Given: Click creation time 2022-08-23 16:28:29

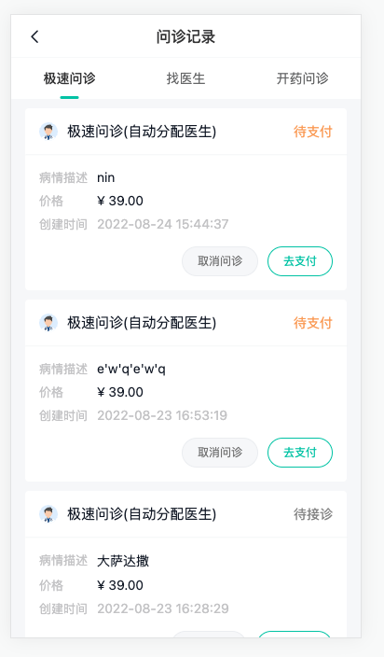Looking at the screenshot, I should point(163,608).
